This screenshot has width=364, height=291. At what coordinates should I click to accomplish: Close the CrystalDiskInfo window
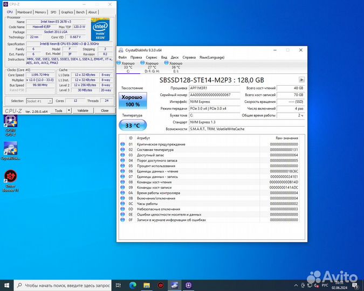click(300, 50)
